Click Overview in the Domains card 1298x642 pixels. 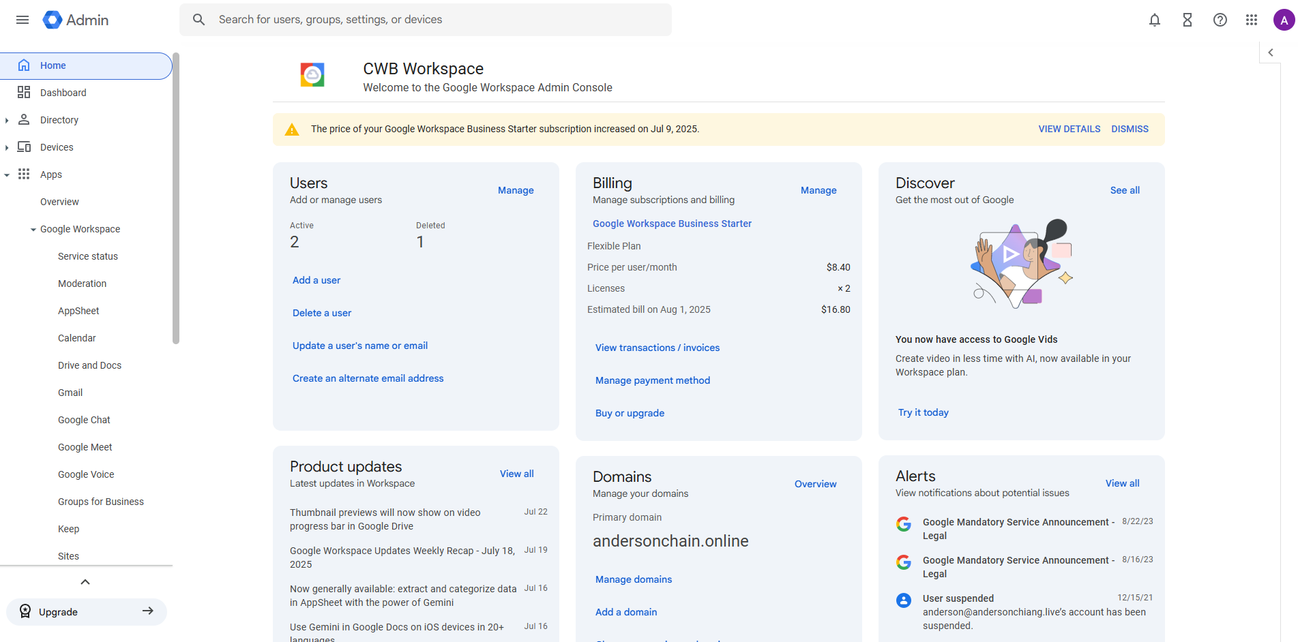click(x=816, y=484)
